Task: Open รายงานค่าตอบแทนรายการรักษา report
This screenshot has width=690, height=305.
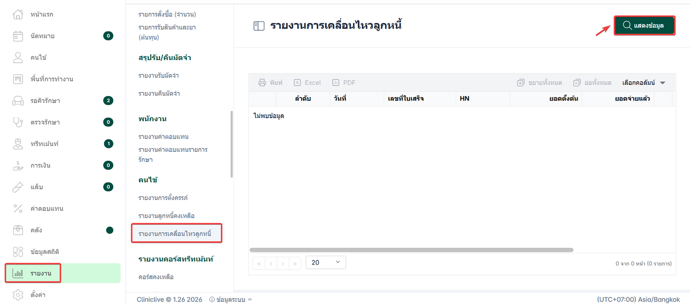Action: 173,155
